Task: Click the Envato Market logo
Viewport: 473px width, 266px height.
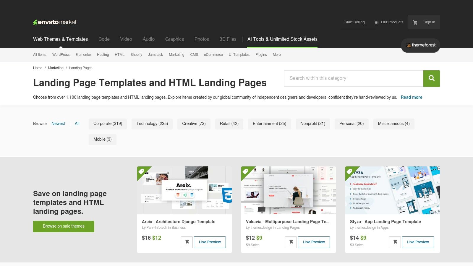Action: coord(55,22)
